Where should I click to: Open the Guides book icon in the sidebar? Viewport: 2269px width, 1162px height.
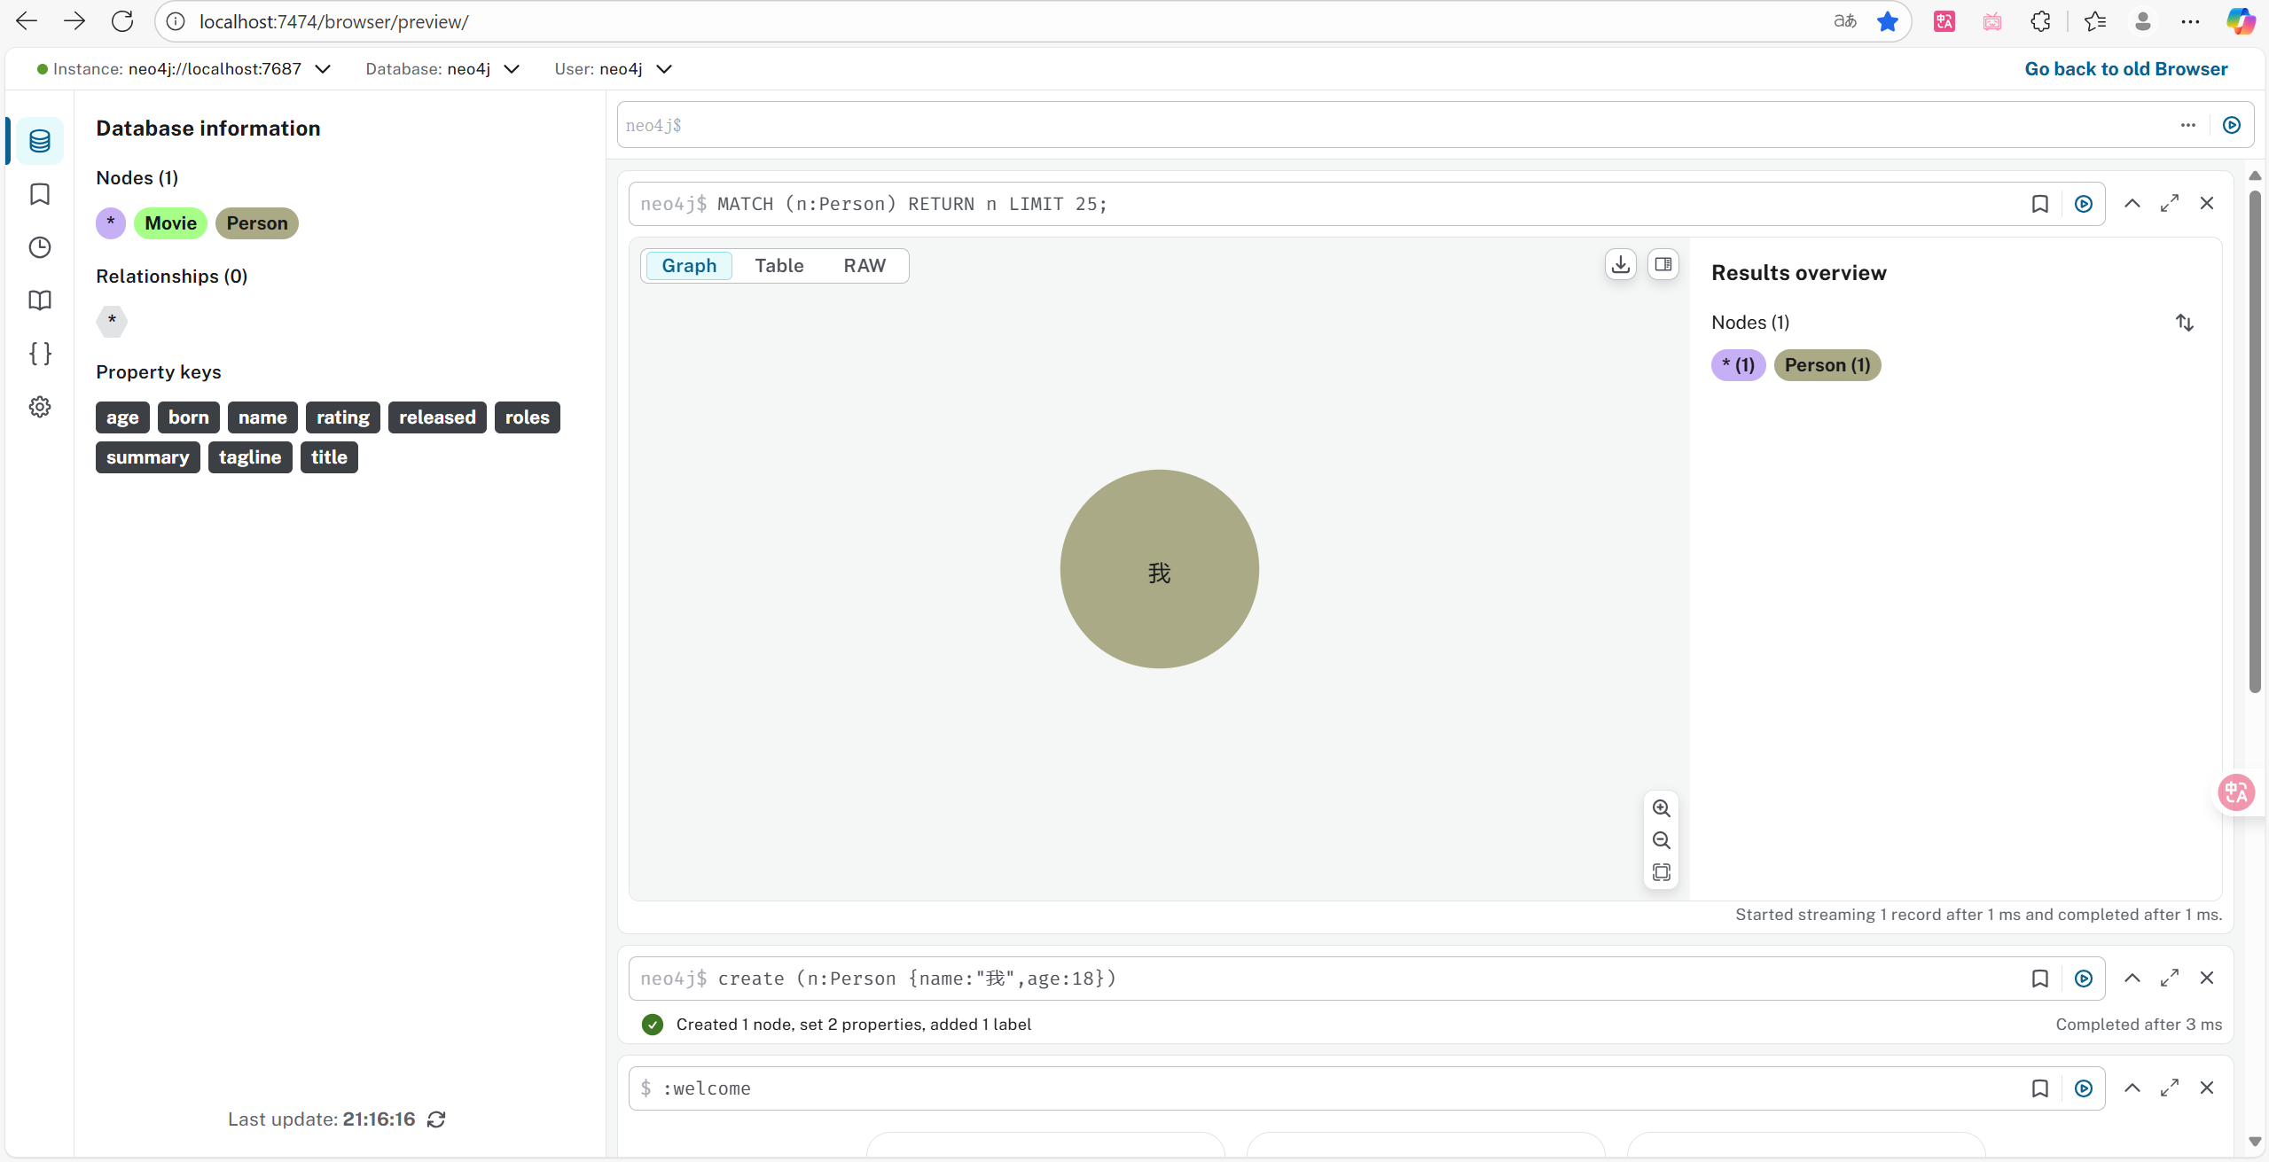[40, 300]
